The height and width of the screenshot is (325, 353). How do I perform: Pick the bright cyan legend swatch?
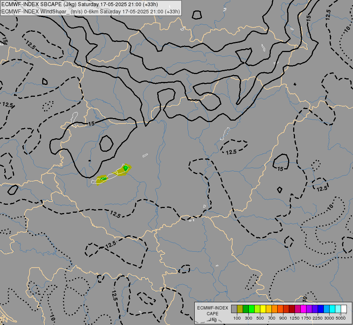click(x=332, y=309)
